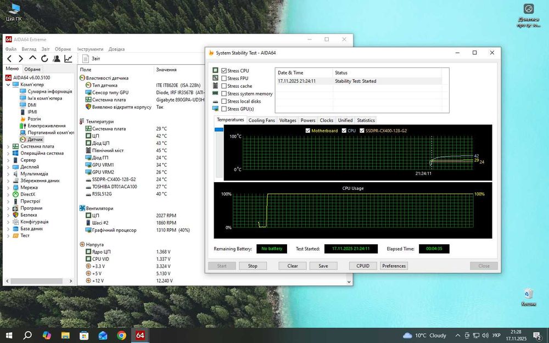
Task: Open Windows Search on the taskbar
Action: (27, 335)
